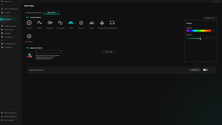
Task: Click the colorful AURA Creator triangle logo
Action: [x=30, y=55]
